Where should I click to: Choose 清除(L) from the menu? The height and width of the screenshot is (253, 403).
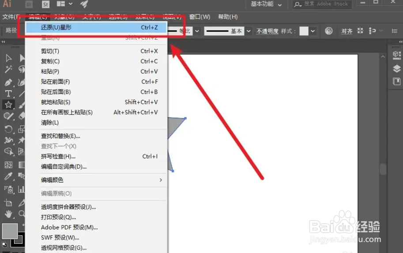(96, 123)
